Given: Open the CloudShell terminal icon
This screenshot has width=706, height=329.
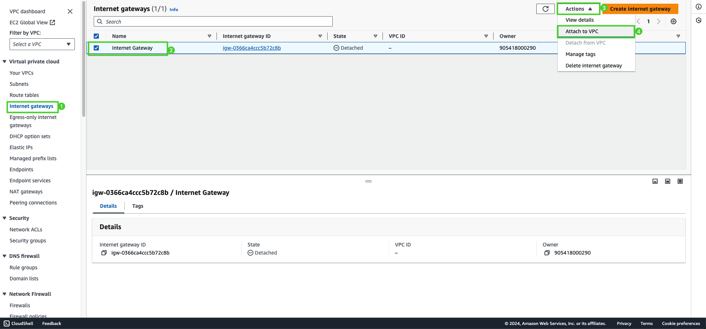Looking at the screenshot, I should tap(7, 323).
